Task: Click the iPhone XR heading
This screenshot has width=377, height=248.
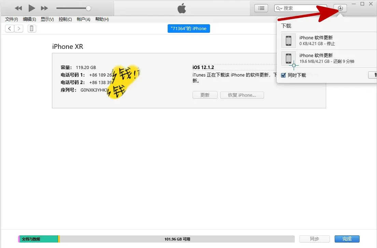Action: (68, 46)
